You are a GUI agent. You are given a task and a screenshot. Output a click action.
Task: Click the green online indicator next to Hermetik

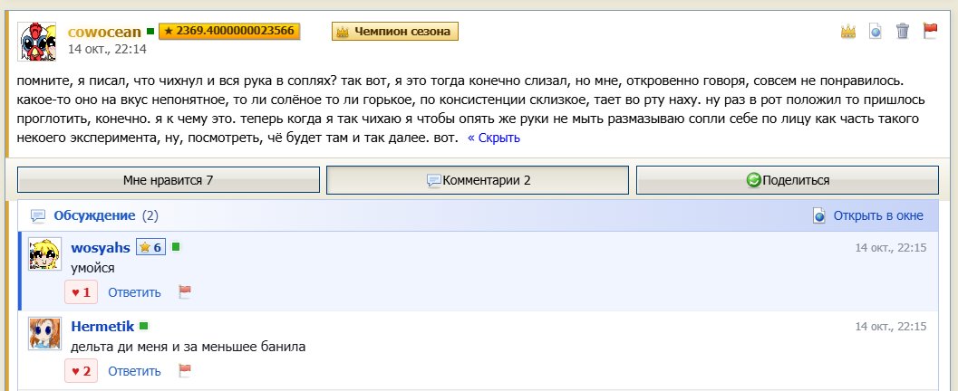[x=143, y=327]
